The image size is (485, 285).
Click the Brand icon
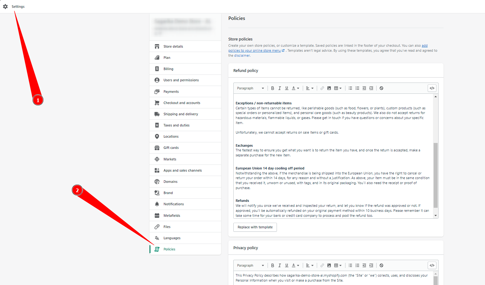(x=157, y=193)
